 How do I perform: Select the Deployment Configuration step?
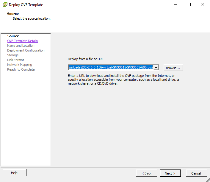coord(26,50)
